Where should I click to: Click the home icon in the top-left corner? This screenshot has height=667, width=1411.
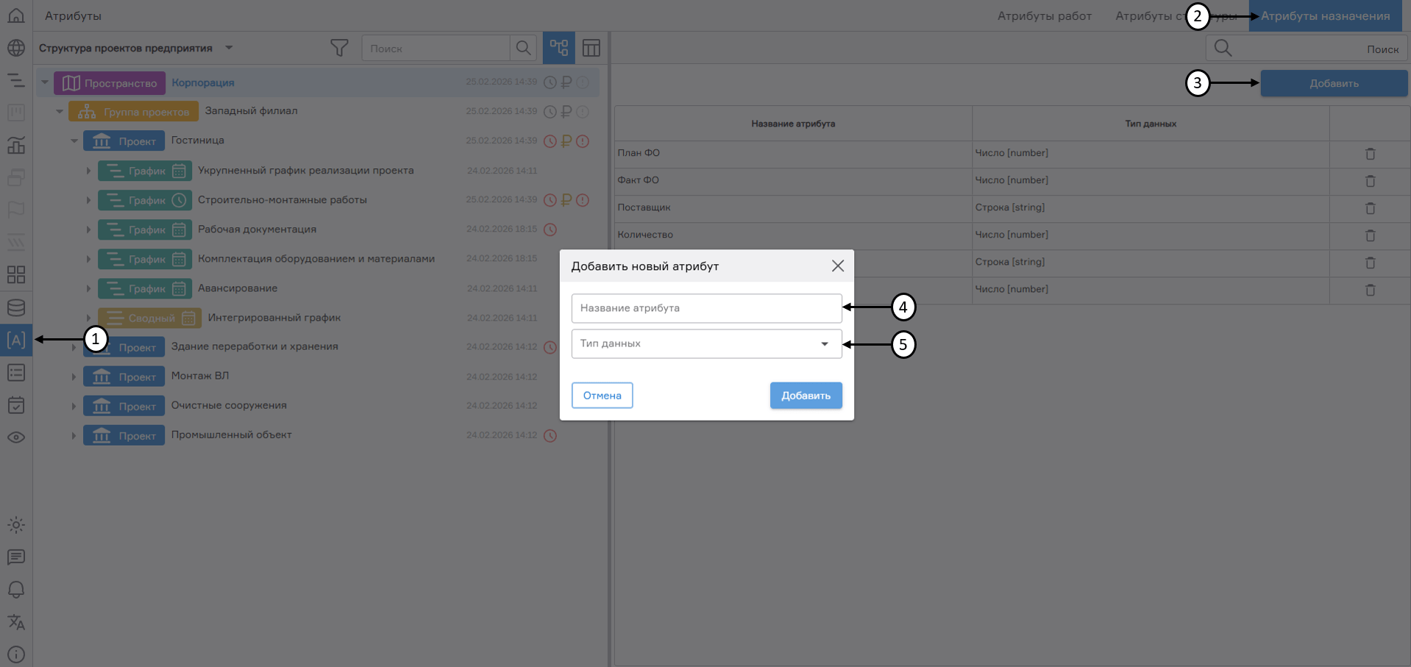click(x=15, y=15)
